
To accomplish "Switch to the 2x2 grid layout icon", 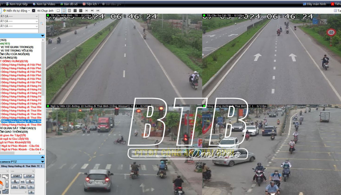I will (x=64, y=11).
